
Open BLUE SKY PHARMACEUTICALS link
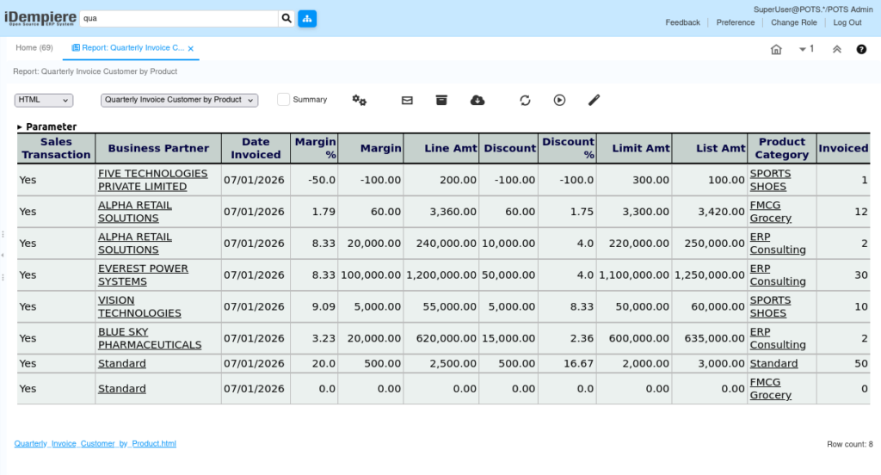click(150, 338)
